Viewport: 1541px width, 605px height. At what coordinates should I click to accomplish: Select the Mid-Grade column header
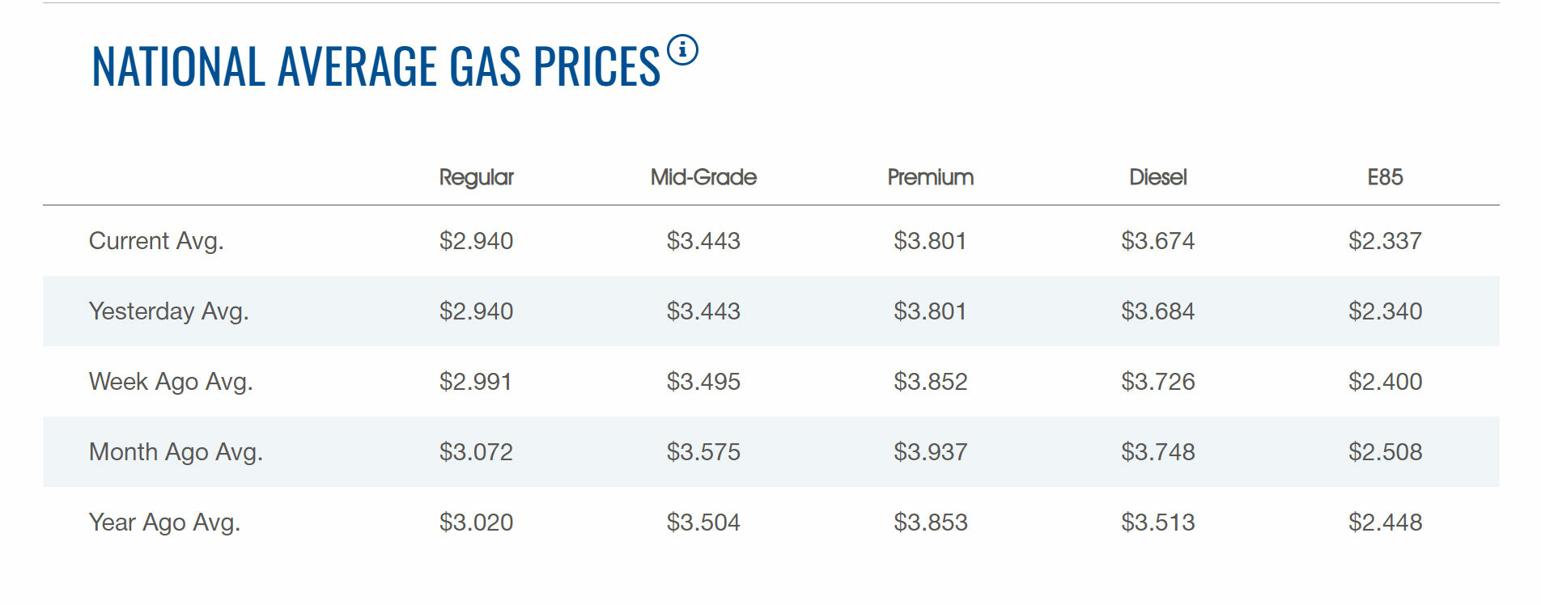(703, 177)
